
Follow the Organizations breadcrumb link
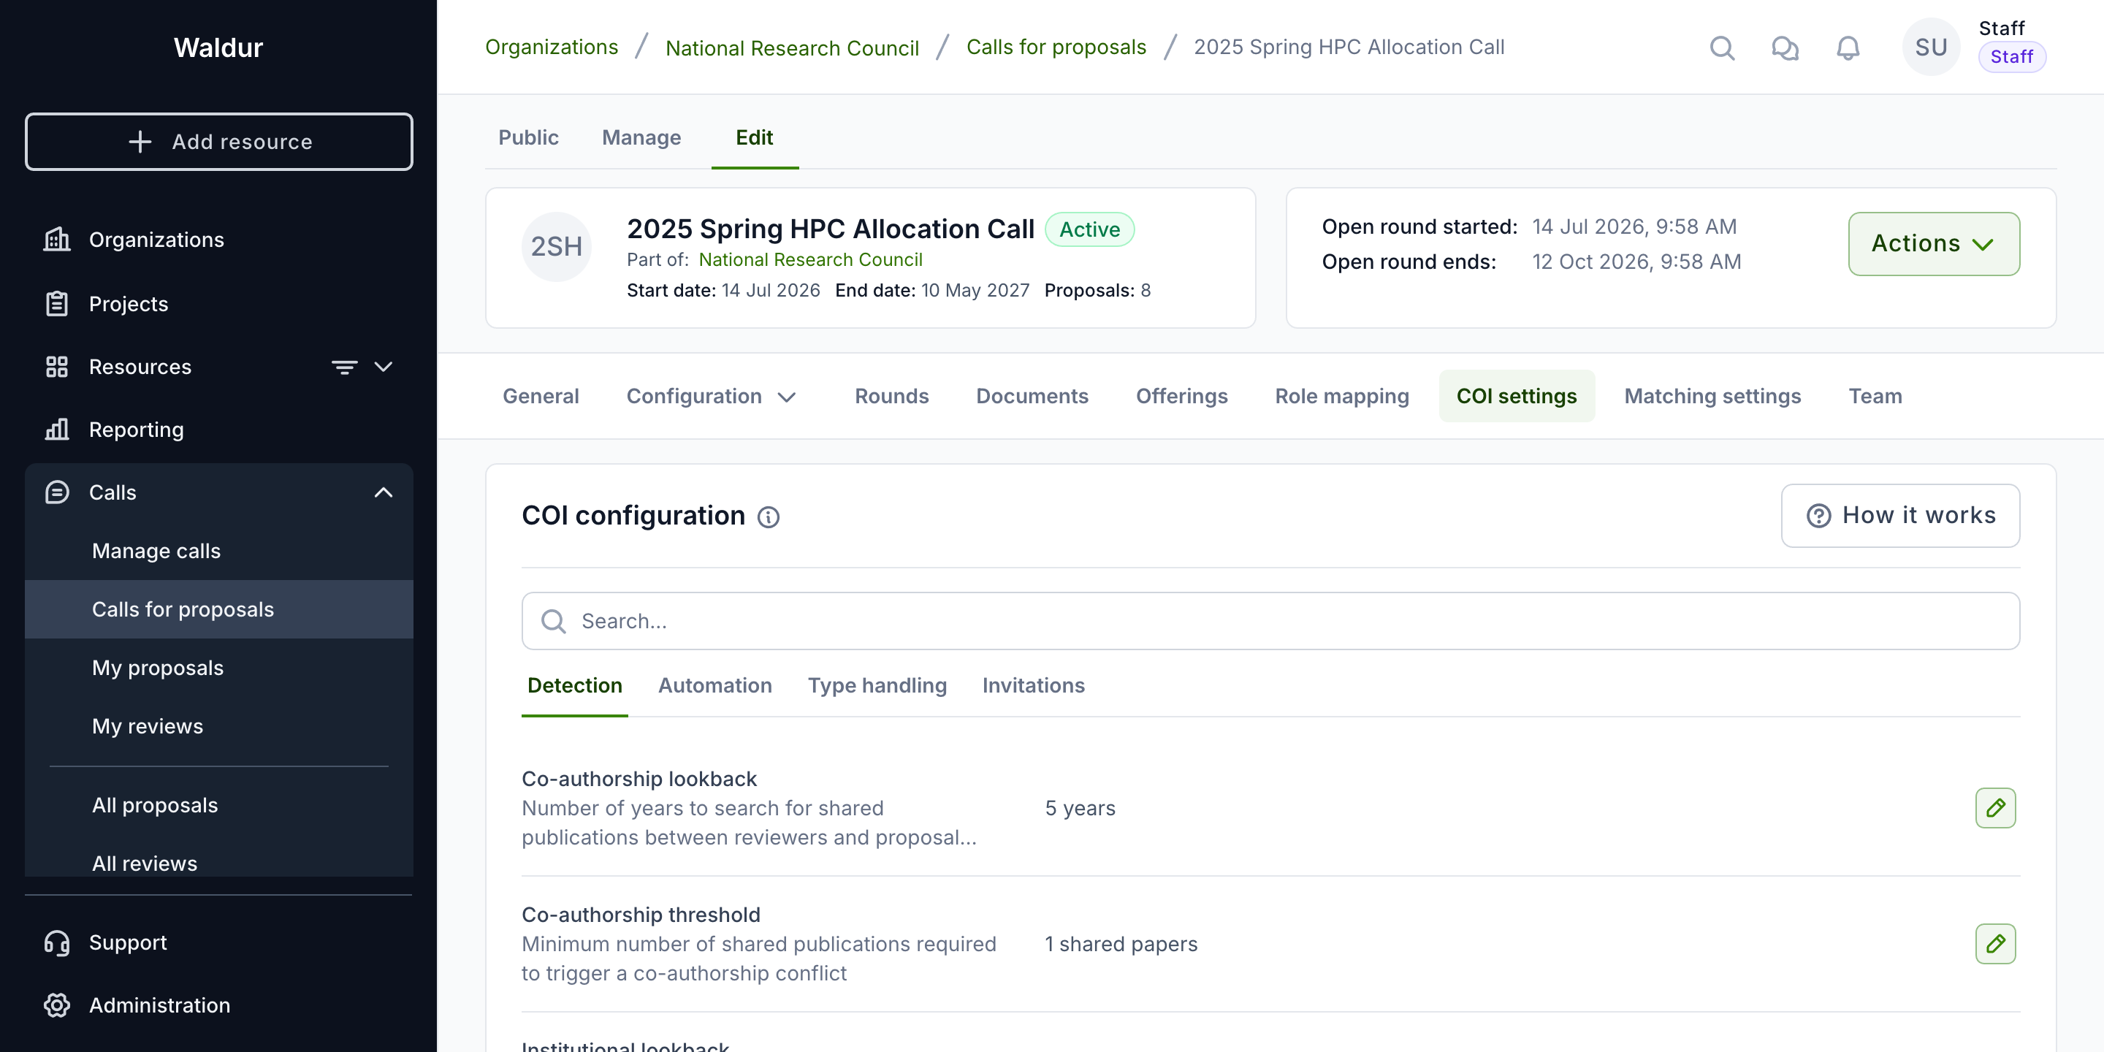[552, 47]
